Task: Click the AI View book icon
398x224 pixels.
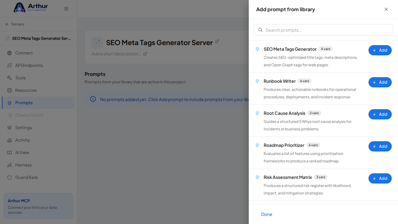Action: [x=9, y=152]
